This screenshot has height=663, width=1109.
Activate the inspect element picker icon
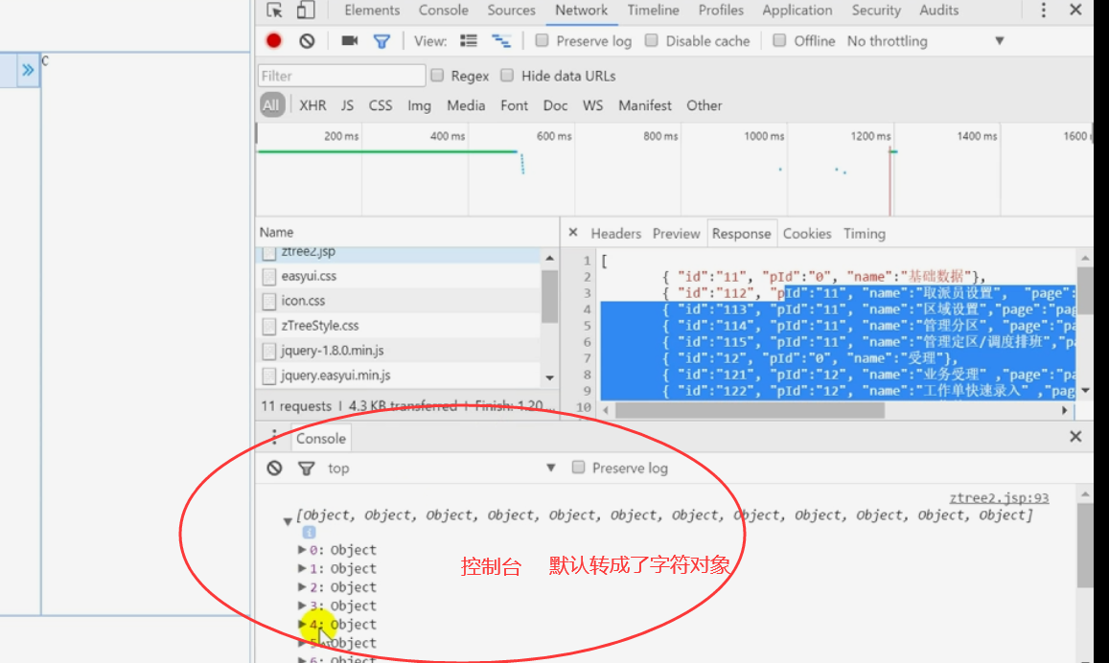(x=274, y=10)
